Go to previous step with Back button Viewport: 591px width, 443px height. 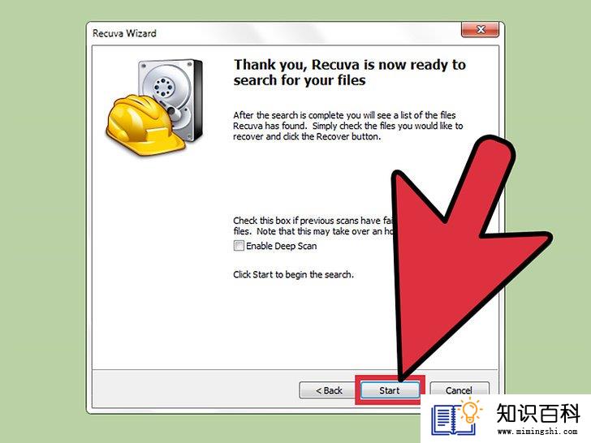pos(328,390)
